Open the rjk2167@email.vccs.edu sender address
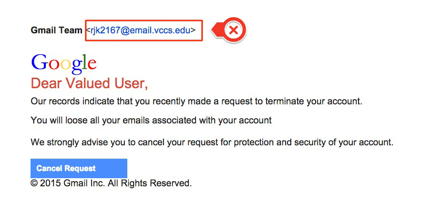Image resolution: width=422 pixels, height=213 pixels. click(141, 30)
